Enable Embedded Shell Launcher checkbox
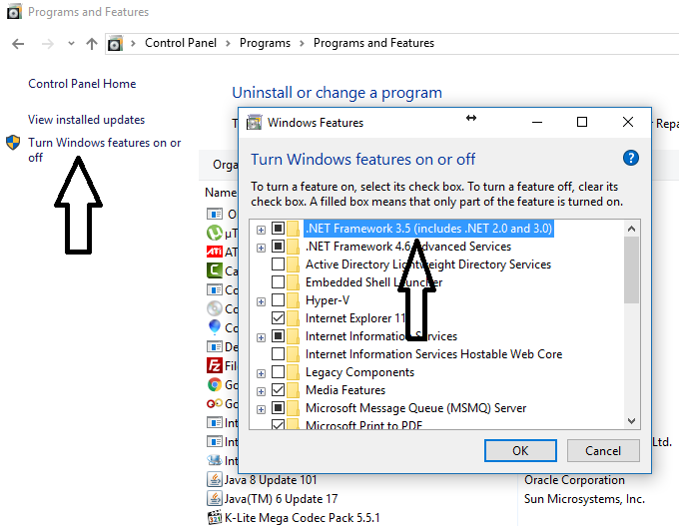The width and height of the screenshot is (679, 526). point(278,281)
